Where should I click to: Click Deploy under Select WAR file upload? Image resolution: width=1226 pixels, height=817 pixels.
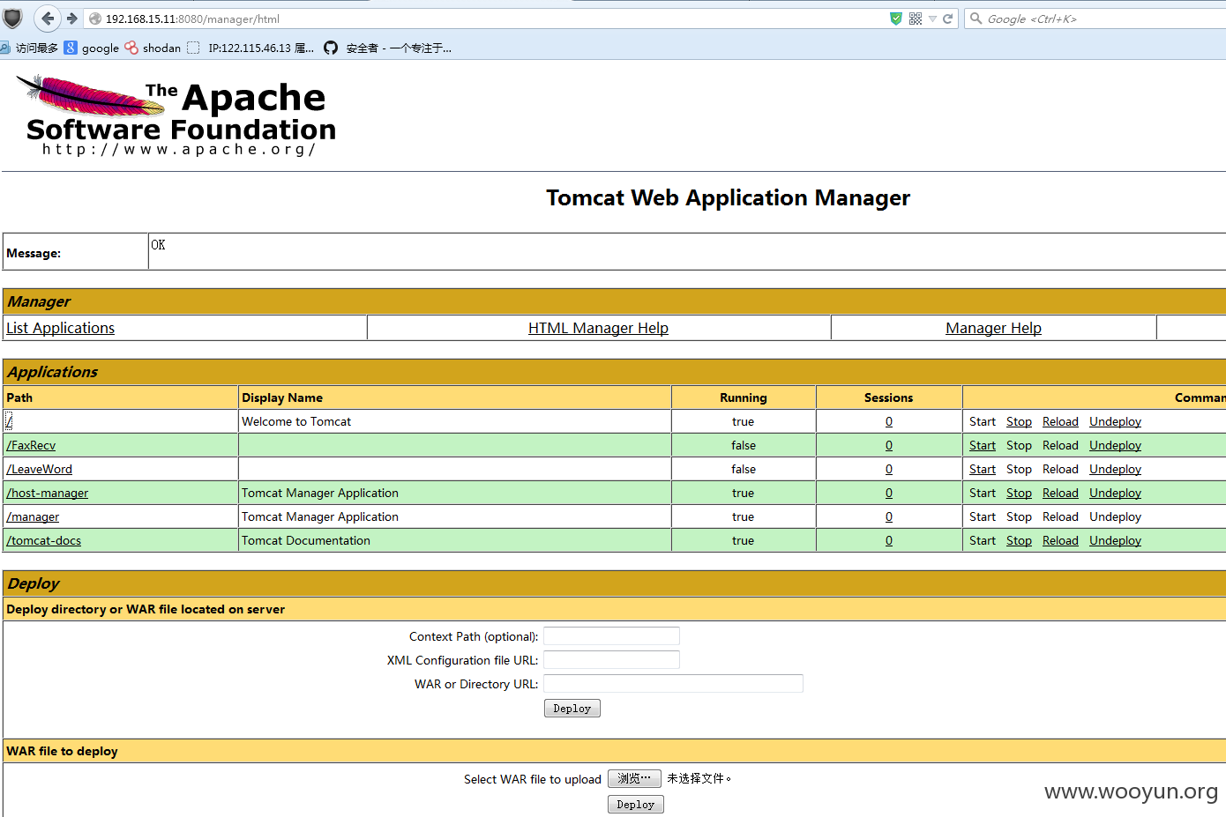click(636, 805)
